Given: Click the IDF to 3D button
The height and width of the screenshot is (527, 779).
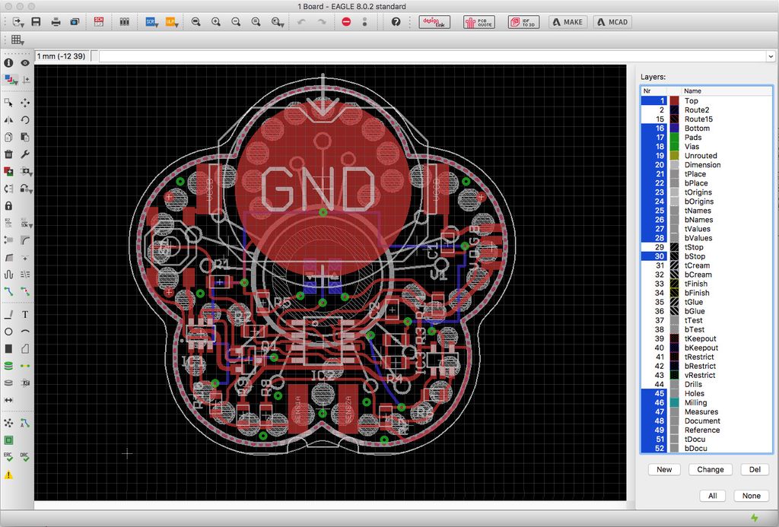Looking at the screenshot, I should tap(523, 22).
